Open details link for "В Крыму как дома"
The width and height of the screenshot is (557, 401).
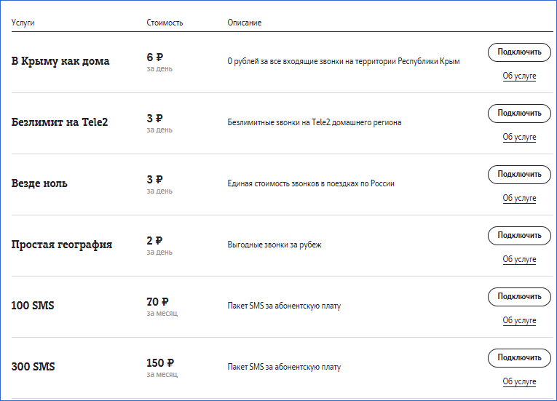coord(519,76)
